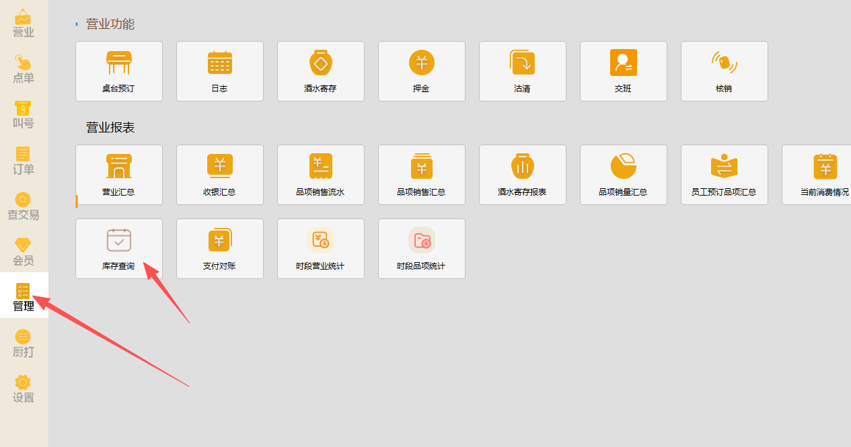The width and height of the screenshot is (851, 447).
Task: View the 收银汇总 cashier summary report
Action: click(x=220, y=175)
